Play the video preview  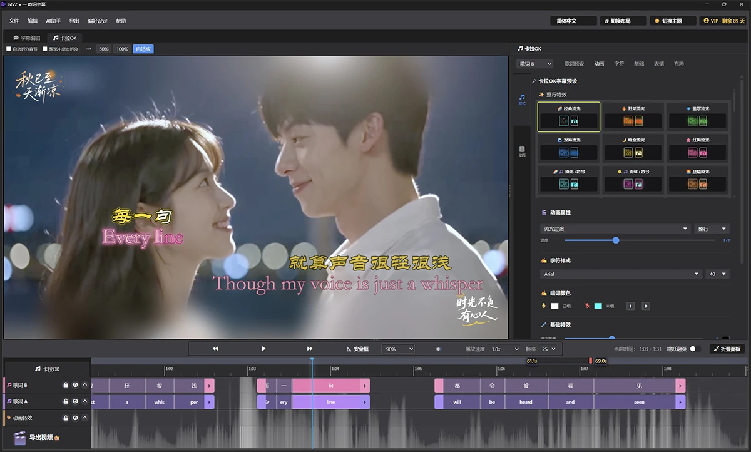pos(263,349)
